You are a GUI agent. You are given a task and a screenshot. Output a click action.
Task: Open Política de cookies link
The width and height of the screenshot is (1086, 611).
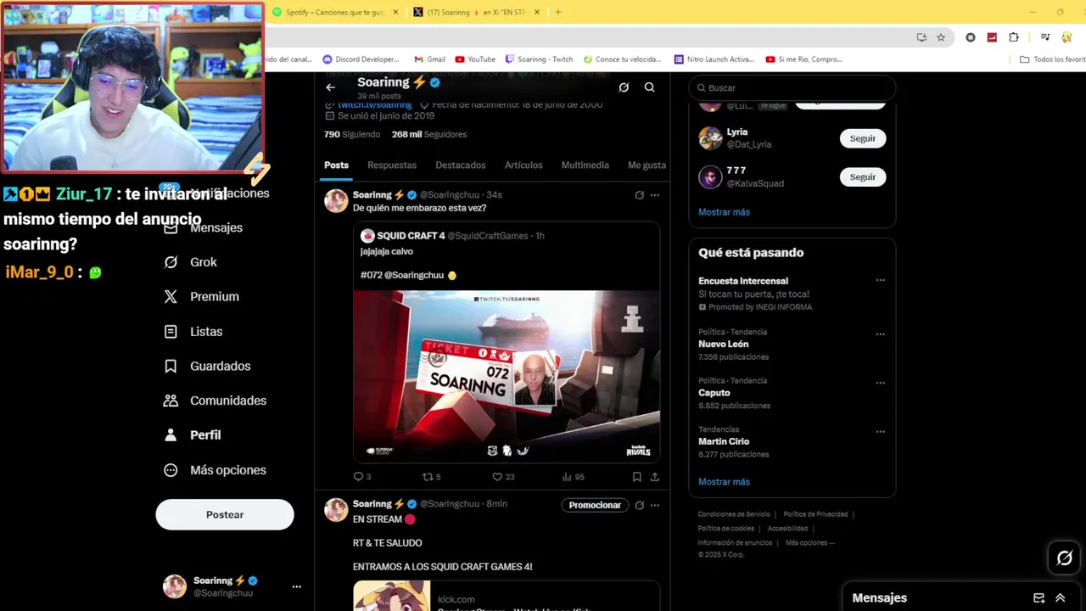(x=725, y=529)
